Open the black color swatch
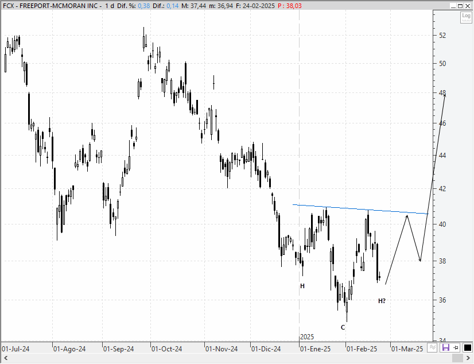The image size is (474, 364). point(467,348)
